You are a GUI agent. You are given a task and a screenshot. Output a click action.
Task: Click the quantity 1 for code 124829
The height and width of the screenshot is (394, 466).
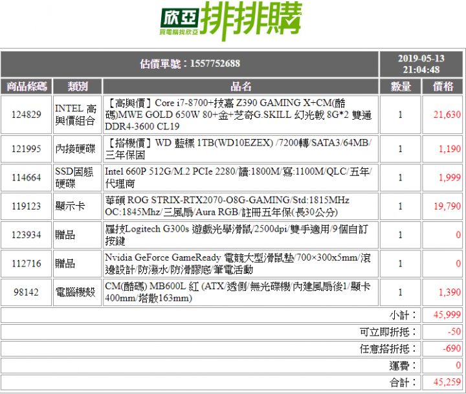tap(401, 115)
